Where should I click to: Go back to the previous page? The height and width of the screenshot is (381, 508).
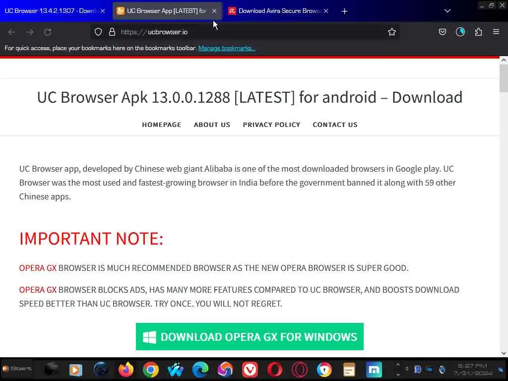coord(12,32)
